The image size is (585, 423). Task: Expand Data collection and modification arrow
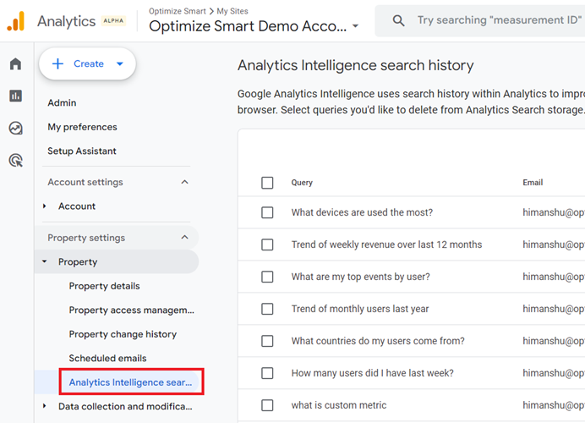(45, 406)
